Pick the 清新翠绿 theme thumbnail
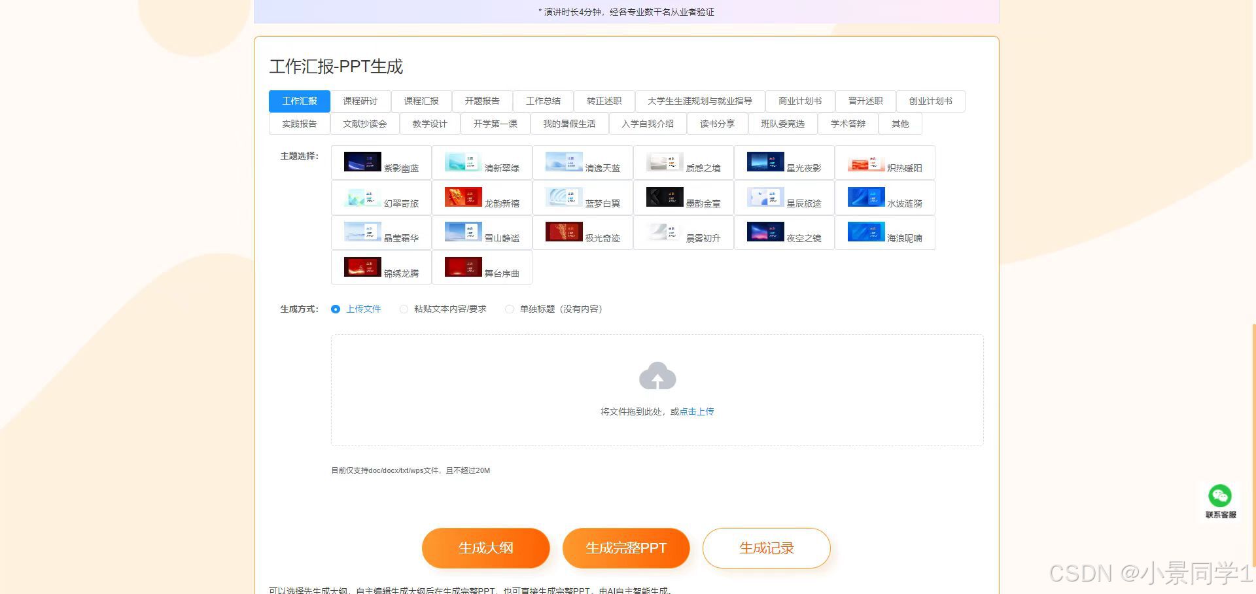 pos(463,162)
